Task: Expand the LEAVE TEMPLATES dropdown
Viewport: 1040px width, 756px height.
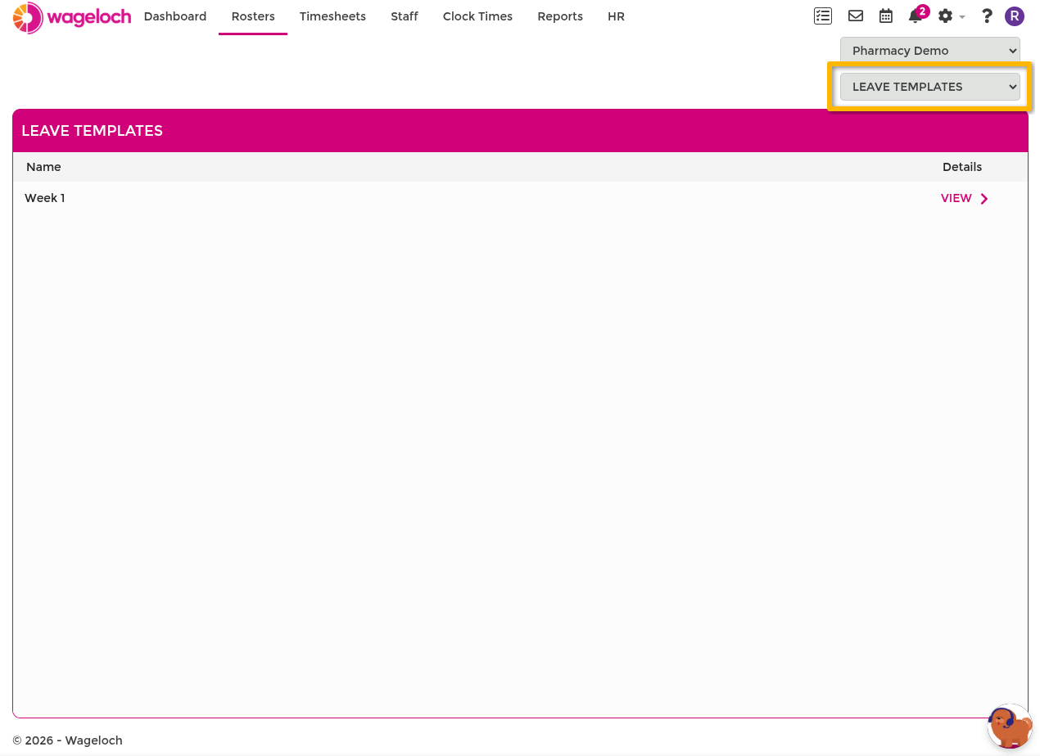Action: coord(930,87)
